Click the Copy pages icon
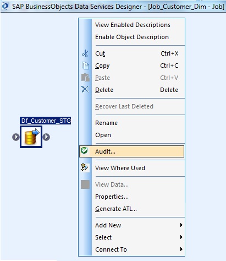Screen dimensions: 226x261 tap(85, 66)
